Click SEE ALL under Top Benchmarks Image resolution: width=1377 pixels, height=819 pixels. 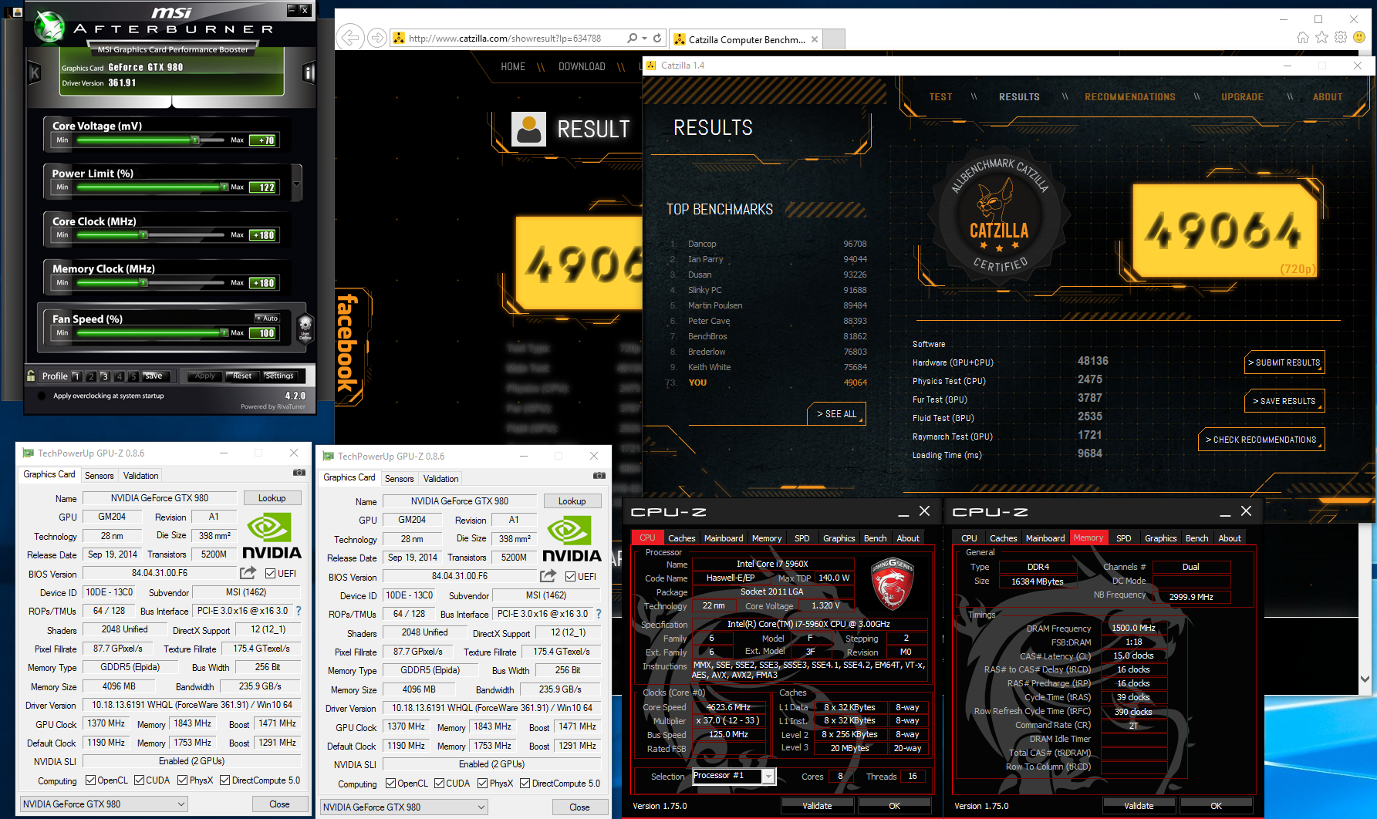click(837, 414)
